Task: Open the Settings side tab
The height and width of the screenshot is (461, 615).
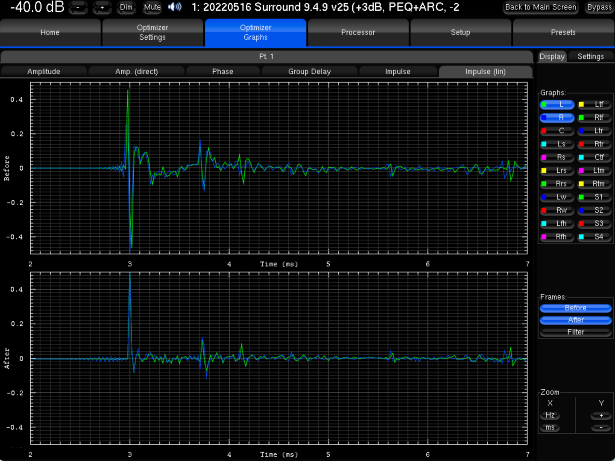Action: (x=591, y=56)
